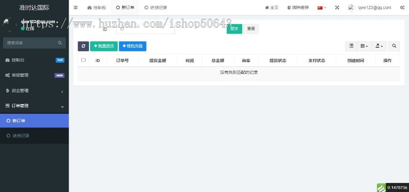Click the 提货状态 column header
This screenshot has height=192, width=409.
(x=278, y=61)
